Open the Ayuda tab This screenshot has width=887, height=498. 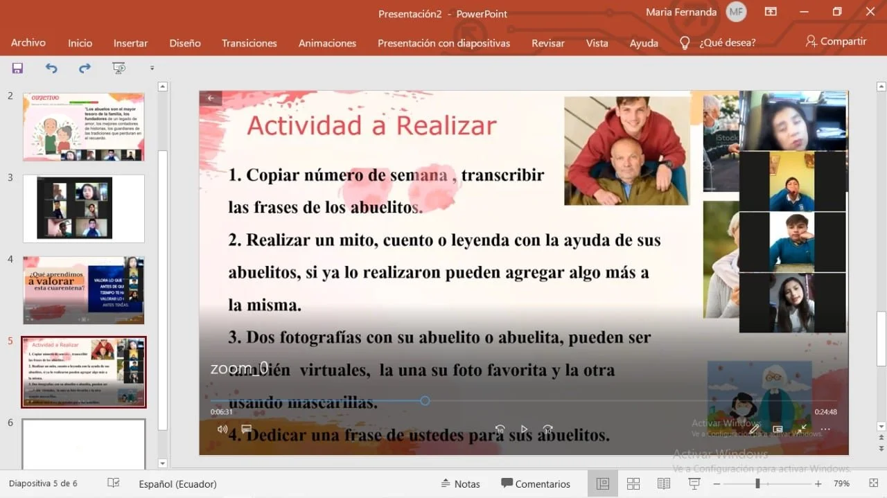tap(644, 43)
